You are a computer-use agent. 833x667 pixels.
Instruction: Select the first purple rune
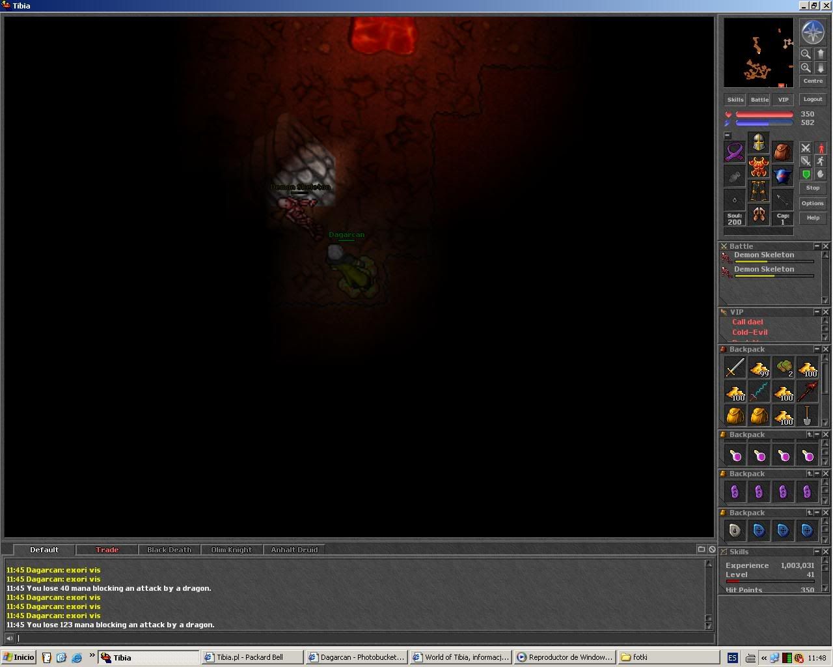(735, 492)
